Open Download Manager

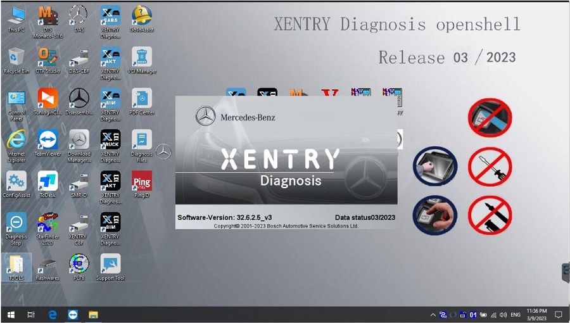click(x=79, y=146)
